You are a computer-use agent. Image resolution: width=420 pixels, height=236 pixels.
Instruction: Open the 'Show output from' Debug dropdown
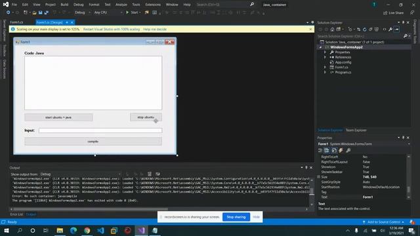[80, 174]
